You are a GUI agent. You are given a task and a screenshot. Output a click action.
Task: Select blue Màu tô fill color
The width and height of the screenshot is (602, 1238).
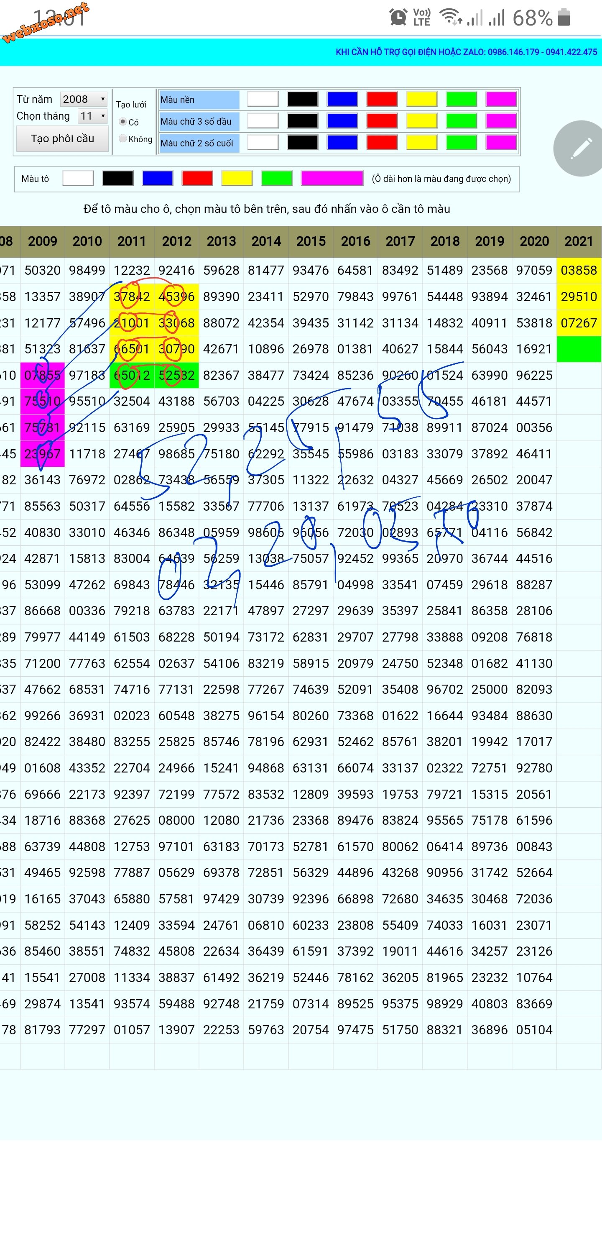158,178
